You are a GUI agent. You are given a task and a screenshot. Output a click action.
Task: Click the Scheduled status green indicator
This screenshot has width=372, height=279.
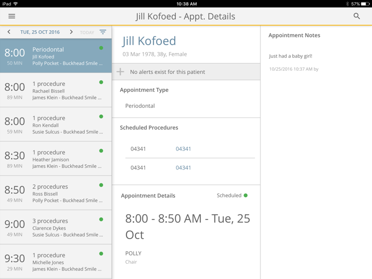click(x=246, y=196)
